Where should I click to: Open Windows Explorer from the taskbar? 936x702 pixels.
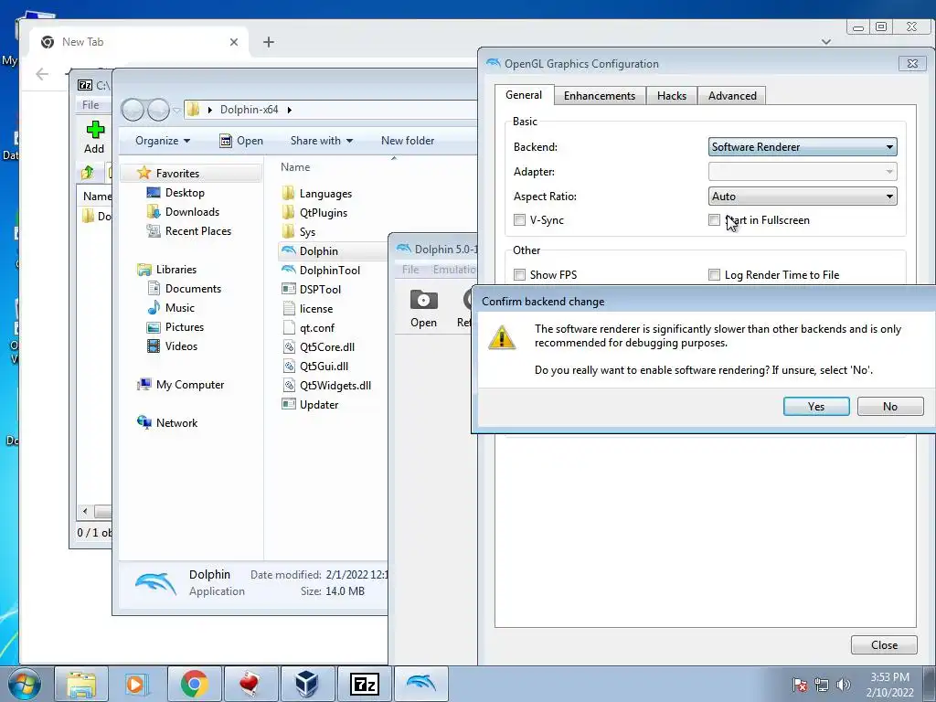click(x=81, y=684)
